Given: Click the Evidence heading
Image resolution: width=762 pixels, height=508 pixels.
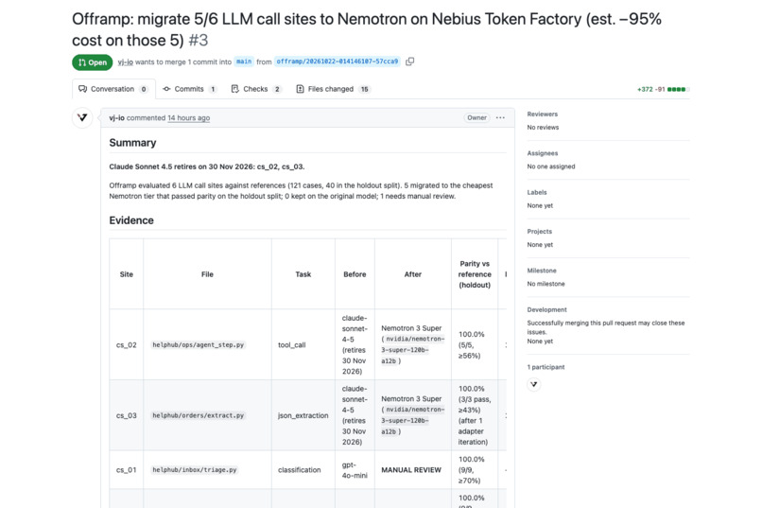Looking at the screenshot, I should 131,220.
